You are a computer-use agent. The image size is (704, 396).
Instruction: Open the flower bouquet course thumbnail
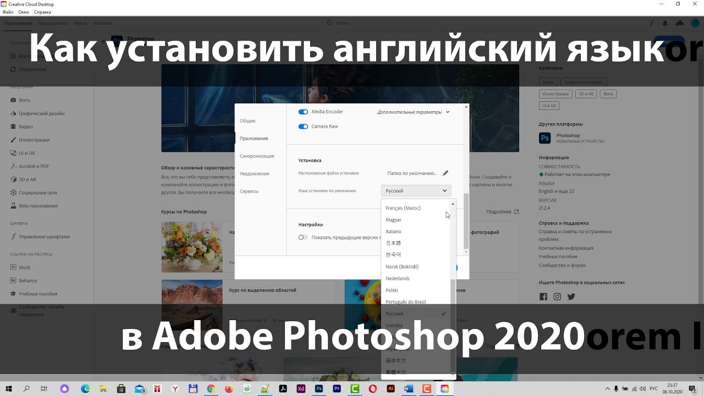click(192, 247)
